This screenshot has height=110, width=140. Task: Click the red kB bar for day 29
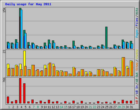123,102
